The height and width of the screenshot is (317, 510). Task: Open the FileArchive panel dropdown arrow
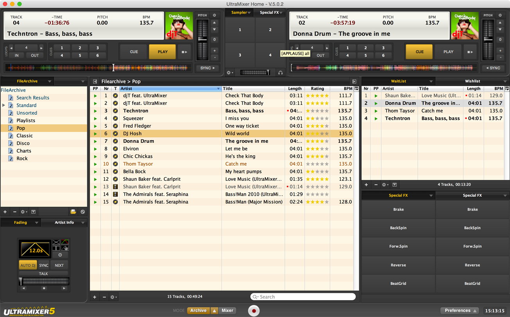pyautogui.click(x=49, y=81)
